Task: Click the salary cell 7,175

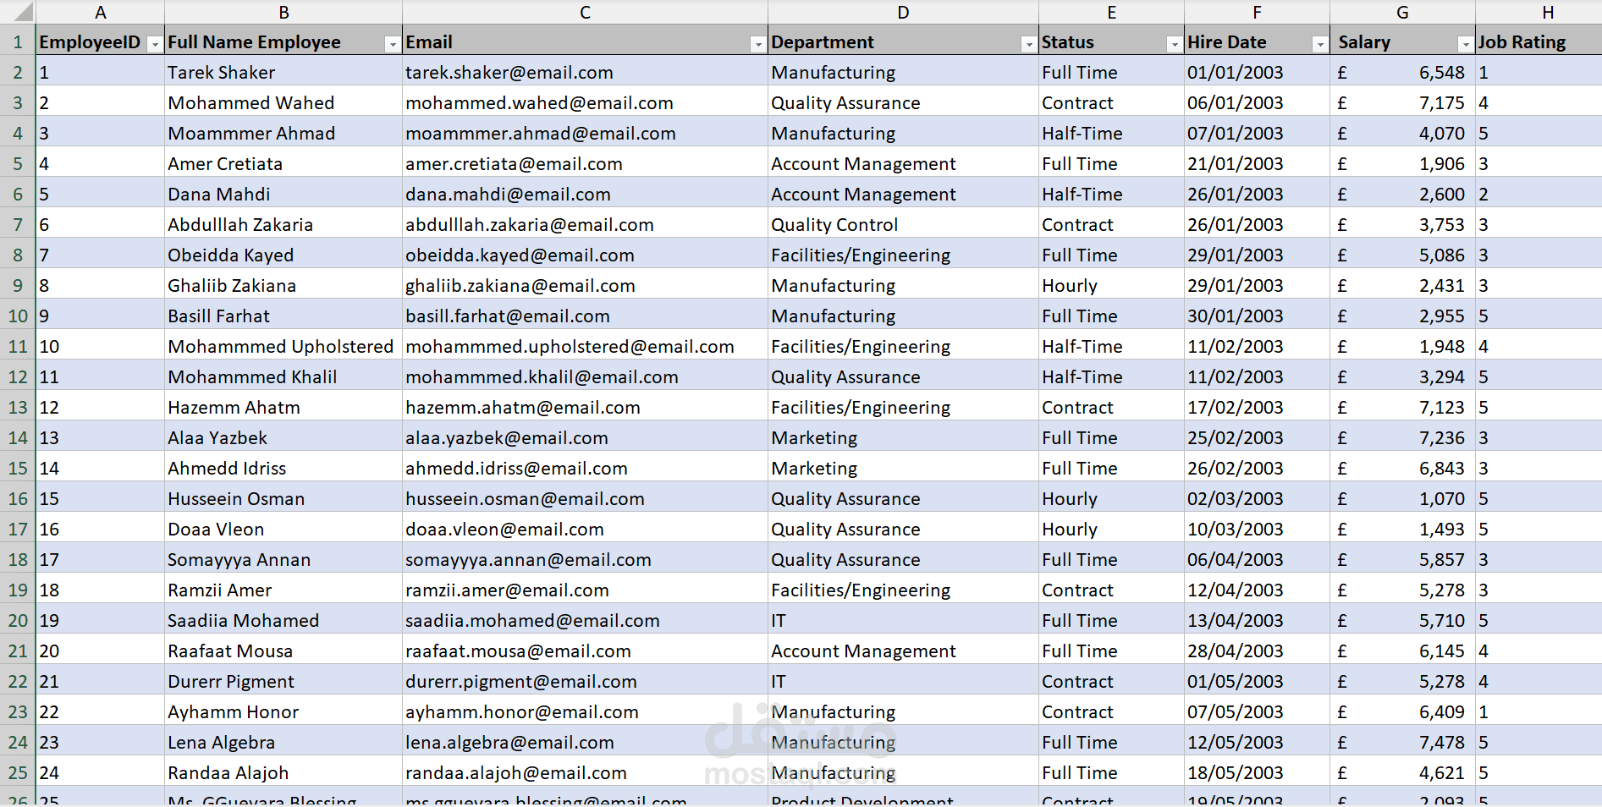Action: tap(1402, 102)
